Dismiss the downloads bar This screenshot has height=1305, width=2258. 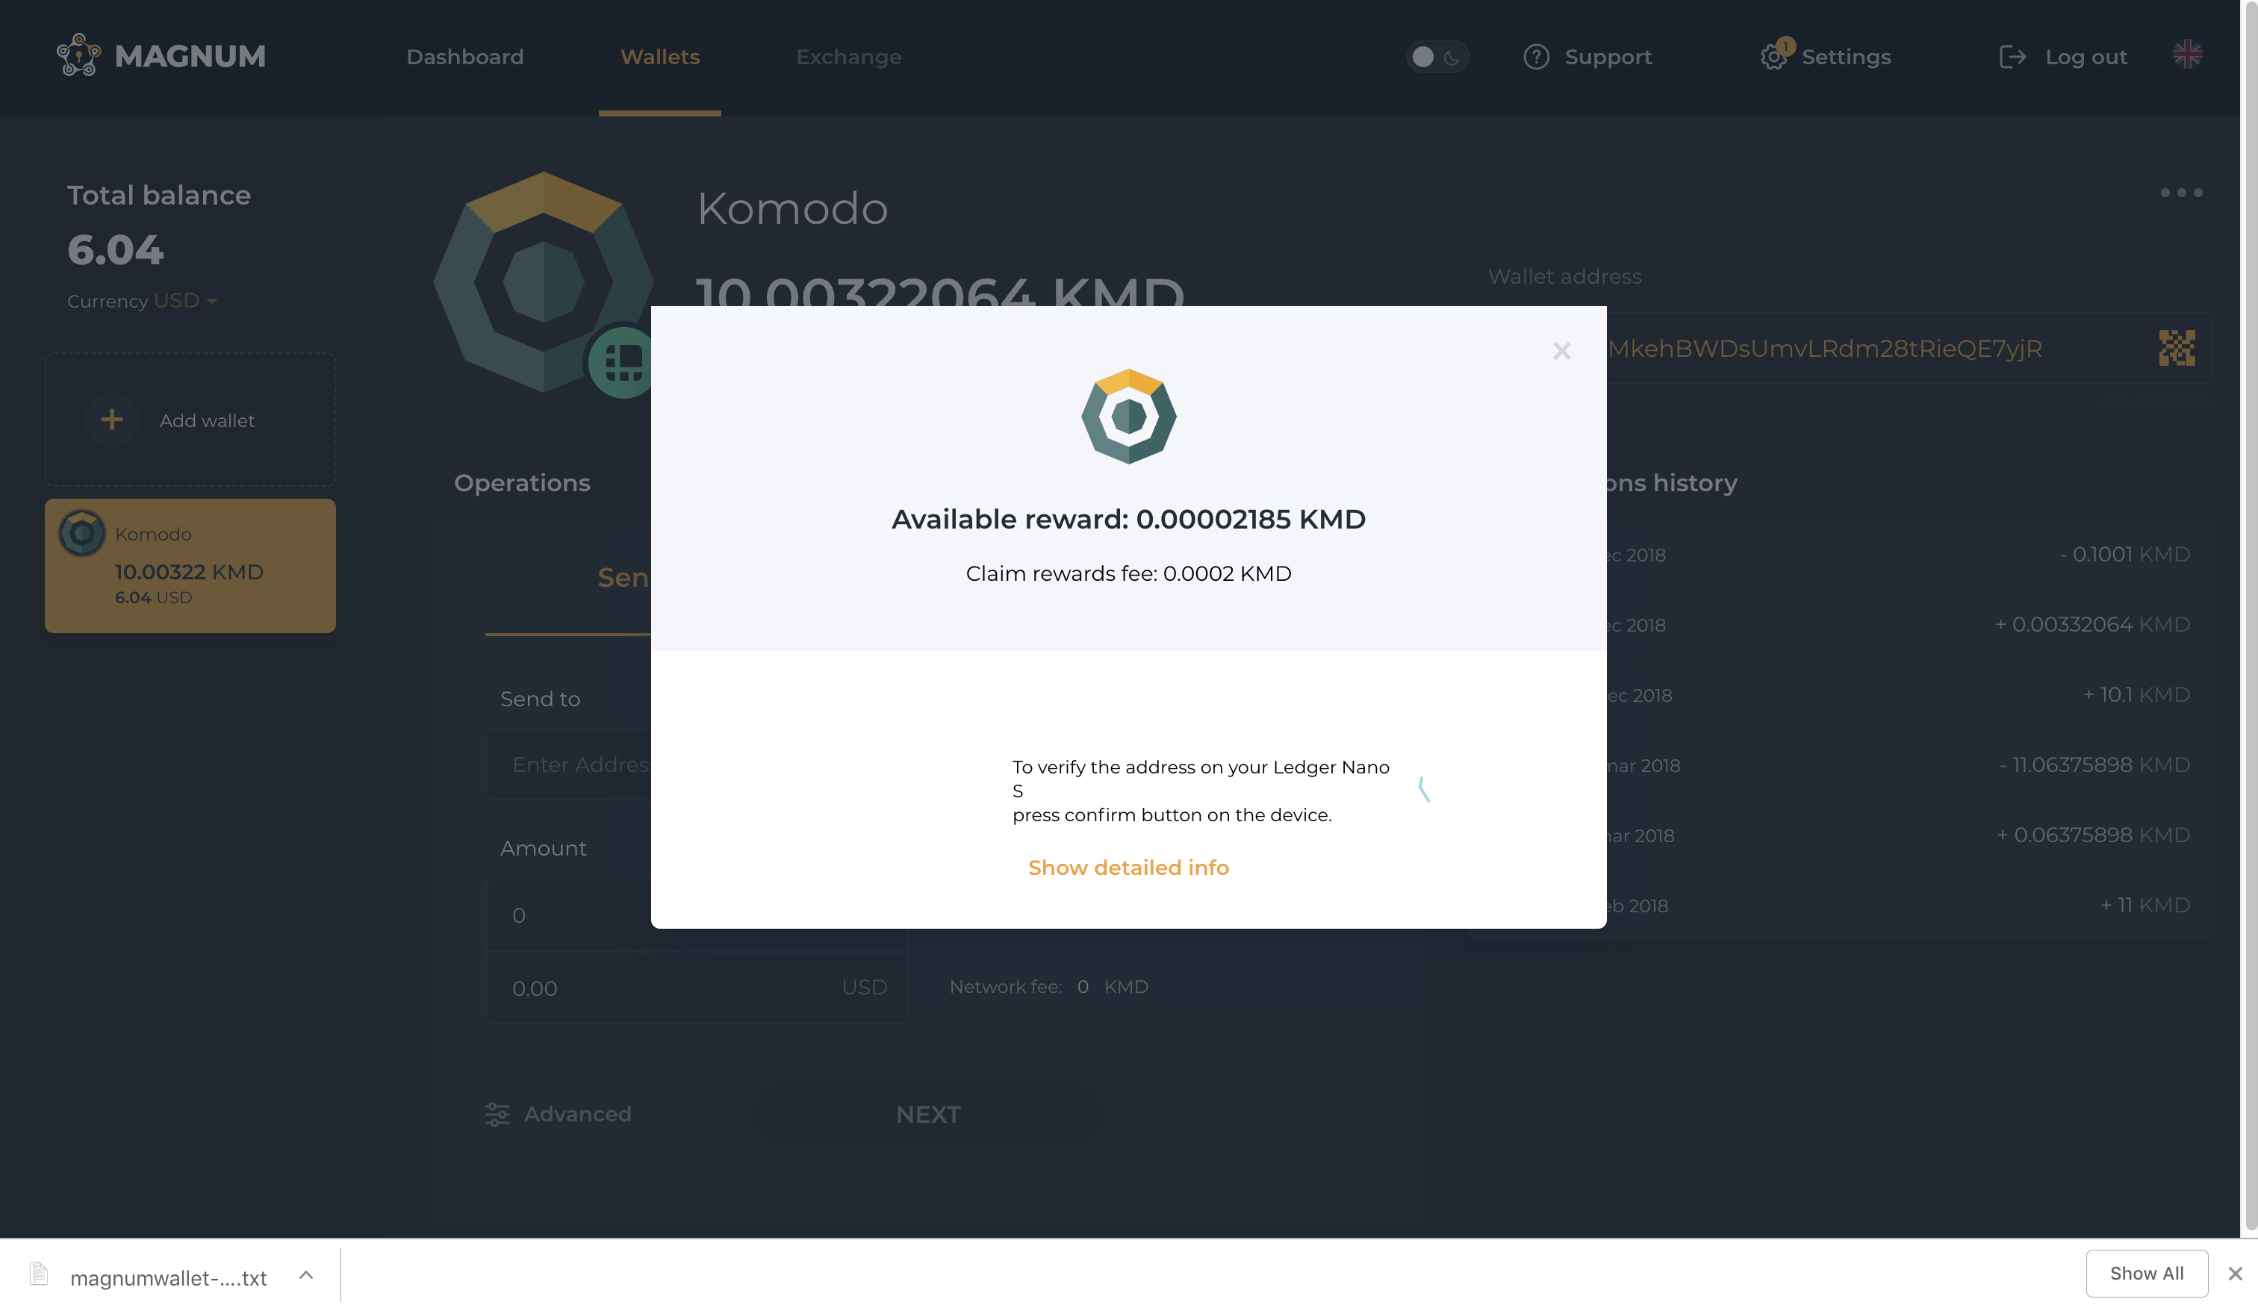point(2235,1273)
